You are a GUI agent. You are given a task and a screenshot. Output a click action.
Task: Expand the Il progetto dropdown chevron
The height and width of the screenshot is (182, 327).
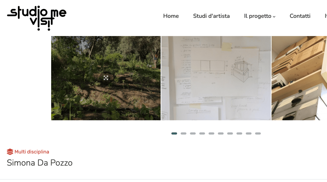(x=274, y=17)
